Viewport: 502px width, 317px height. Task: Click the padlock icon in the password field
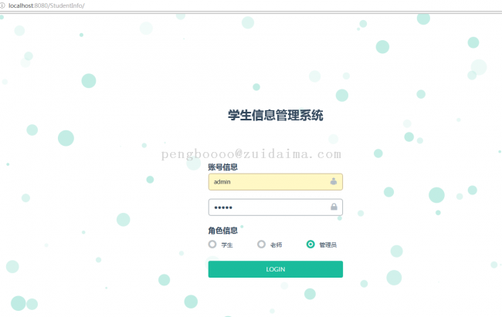pos(334,207)
